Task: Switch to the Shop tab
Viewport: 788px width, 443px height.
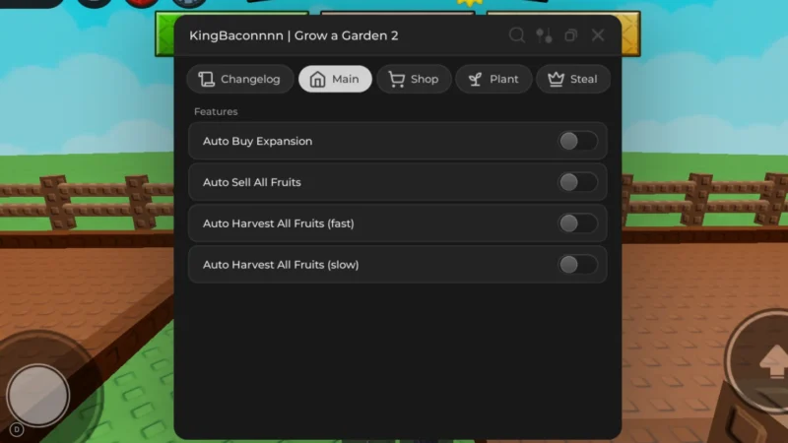Action: 414,79
